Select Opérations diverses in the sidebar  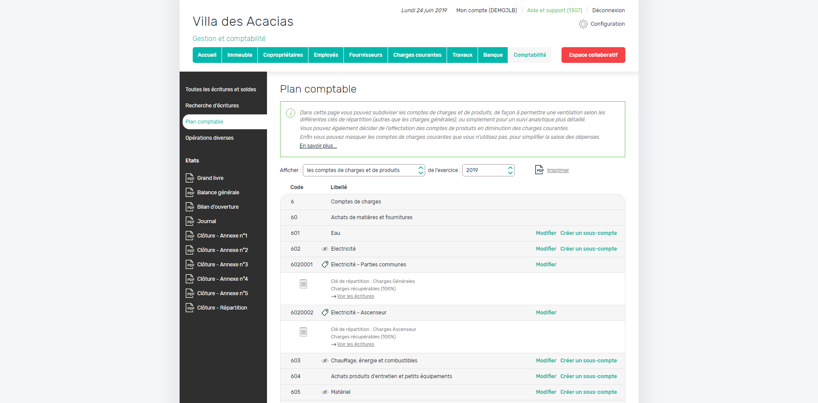point(209,138)
